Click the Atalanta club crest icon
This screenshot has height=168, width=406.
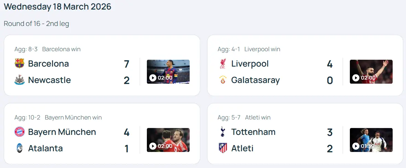(x=20, y=148)
